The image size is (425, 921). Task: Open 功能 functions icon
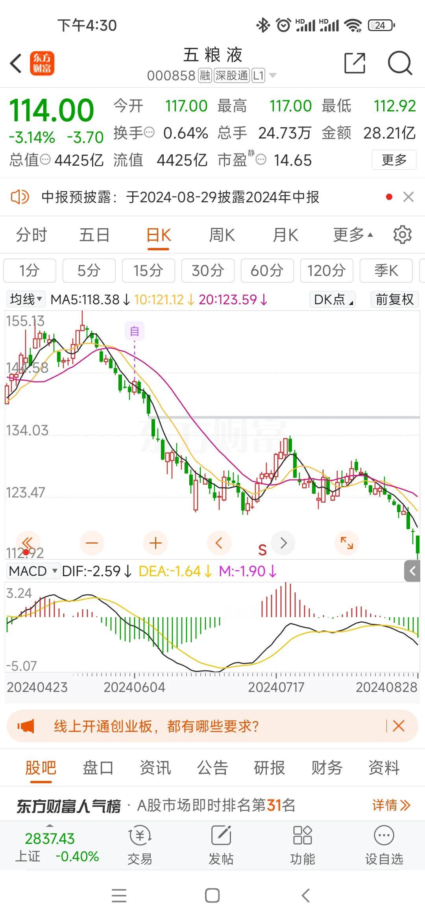point(303,845)
